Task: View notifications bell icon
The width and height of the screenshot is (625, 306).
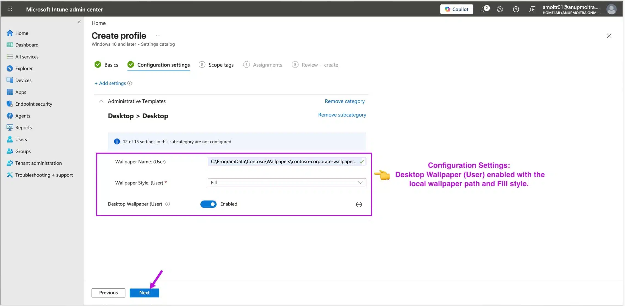Action: (484, 9)
